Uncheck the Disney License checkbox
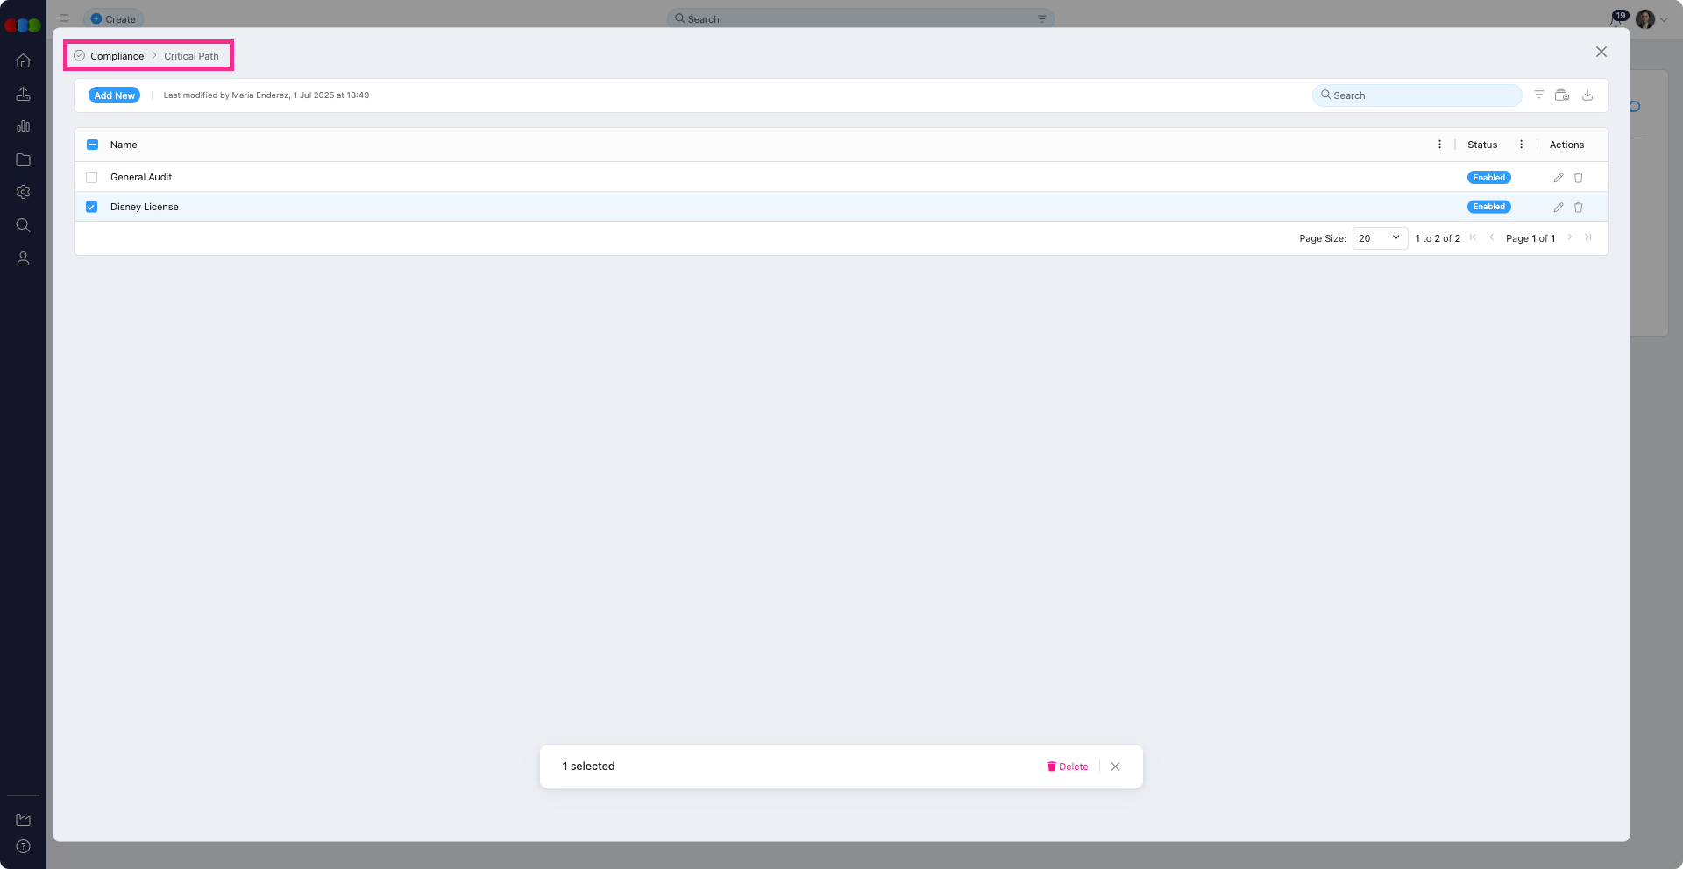1683x869 pixels. coord(92,208)
